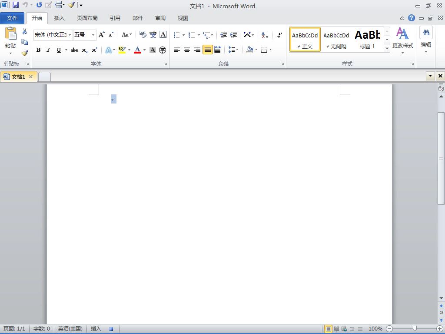
Task: Apply the No Spacing (无间隔) style
Action: tap(336, 40)
